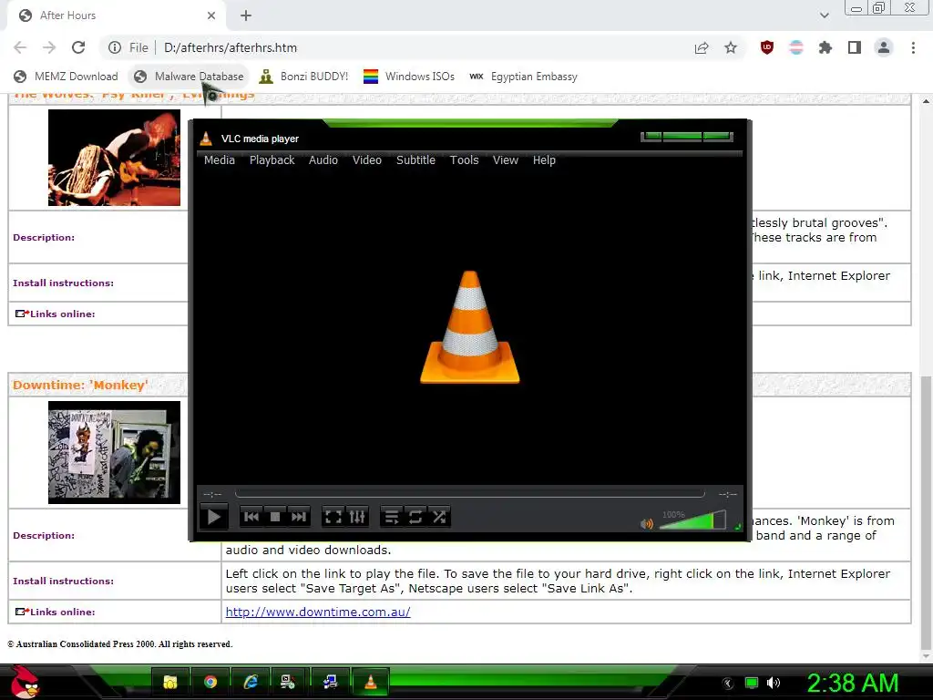Image resolution: width=933 pixels, height=700 pixels.
Task: Open Egyptian Embassy bookmark
Action: pyautogui.click(x=523, y=77)
